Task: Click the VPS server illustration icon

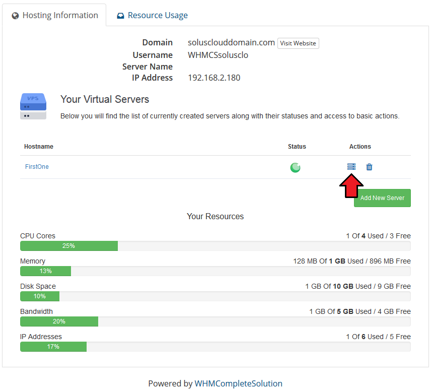Action: pos(33,106)
